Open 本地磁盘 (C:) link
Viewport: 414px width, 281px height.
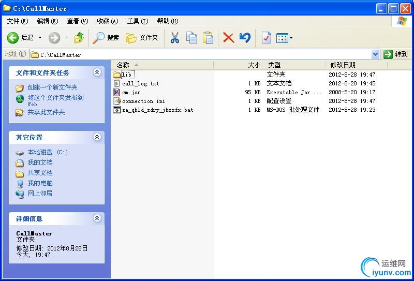point(48,152)
